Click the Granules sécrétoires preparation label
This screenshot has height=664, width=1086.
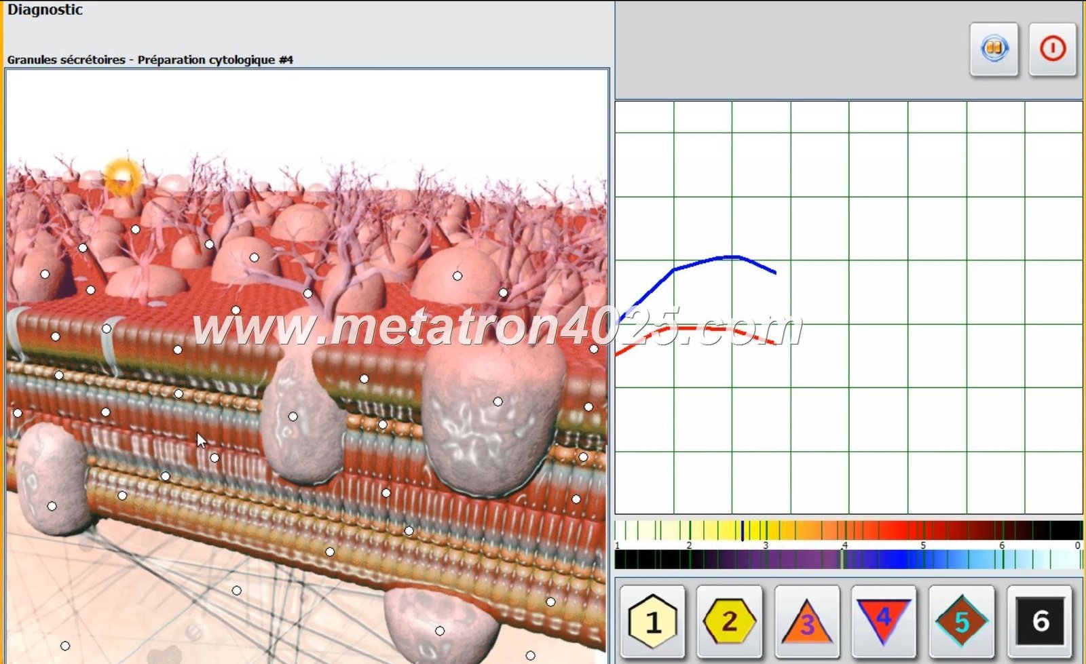(x=150, y=60)
